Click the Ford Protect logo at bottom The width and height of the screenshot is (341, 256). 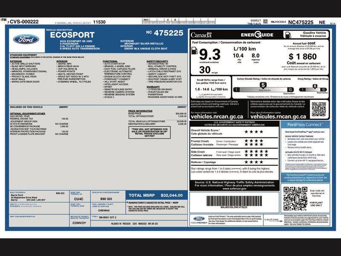click(199, 220)
